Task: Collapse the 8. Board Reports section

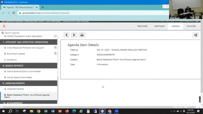Action: pyautogui.click(x=29, y=66)
